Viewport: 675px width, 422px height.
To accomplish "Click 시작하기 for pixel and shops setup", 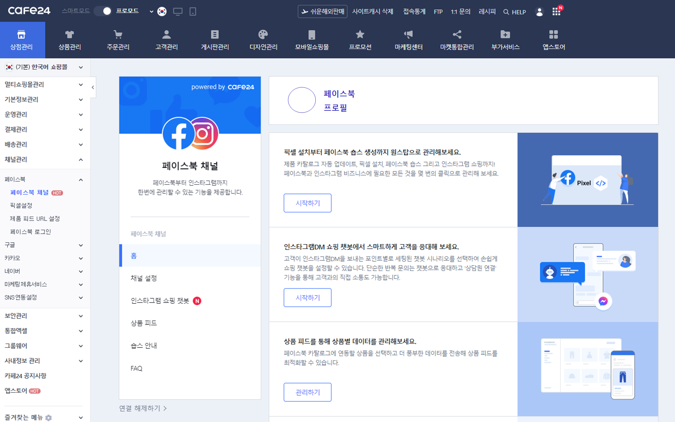I will [x=308, y=203].
